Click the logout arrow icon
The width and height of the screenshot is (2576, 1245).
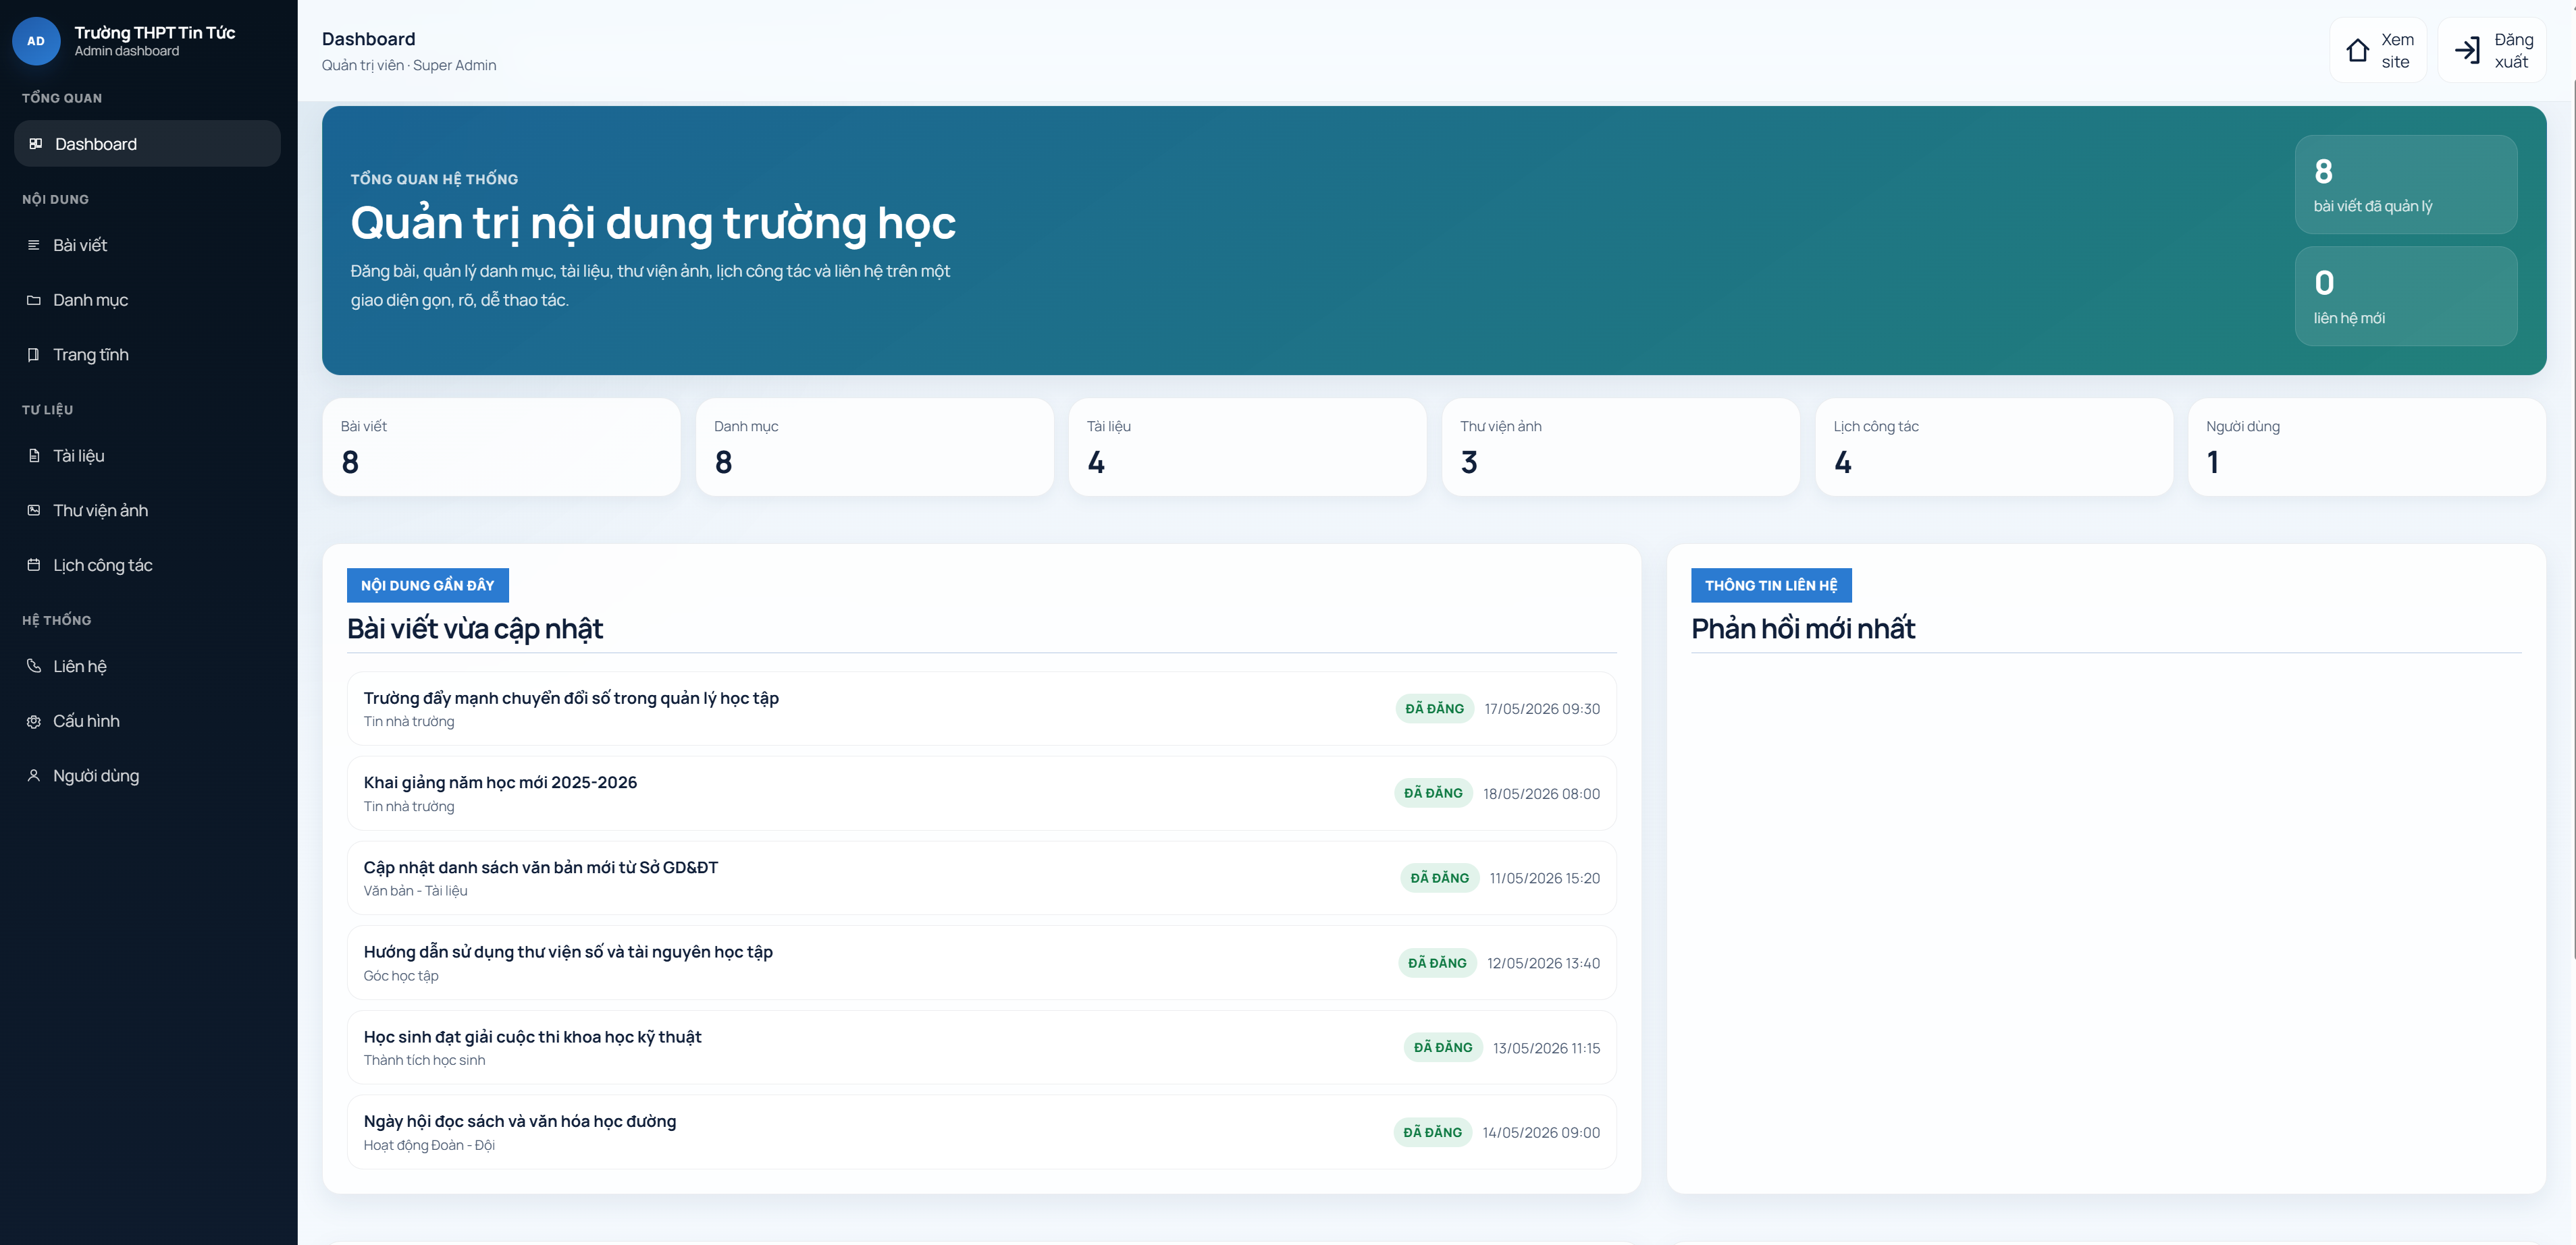[x=2467, y=51]
